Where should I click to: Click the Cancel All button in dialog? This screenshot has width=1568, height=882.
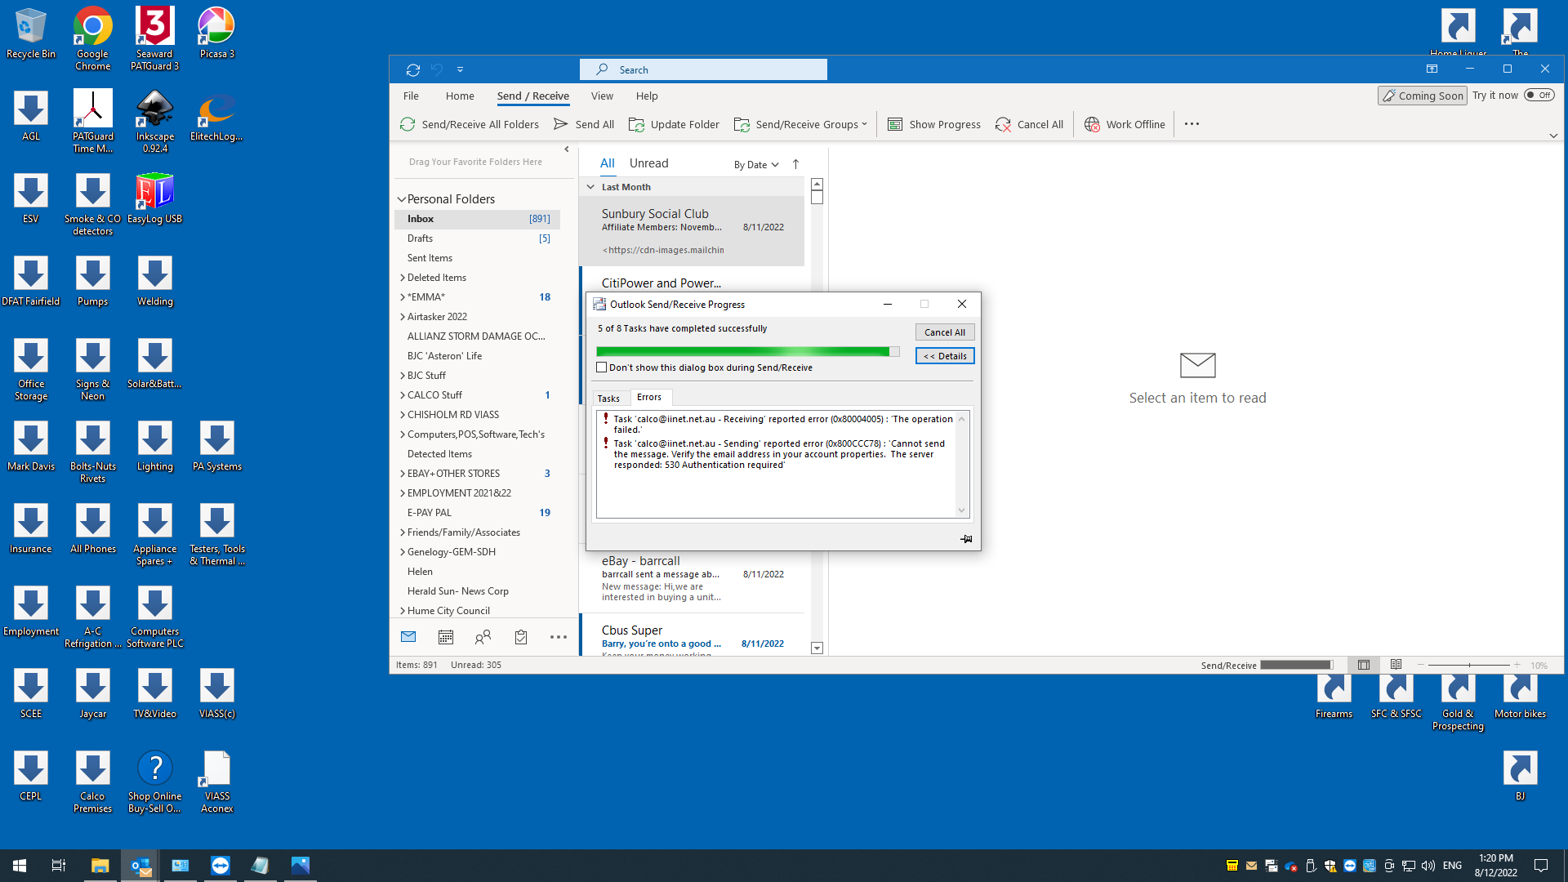pos(944,332)
